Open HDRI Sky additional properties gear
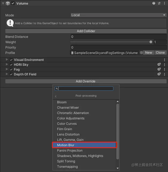Screen dimensions: 168x172 [159, 65]
